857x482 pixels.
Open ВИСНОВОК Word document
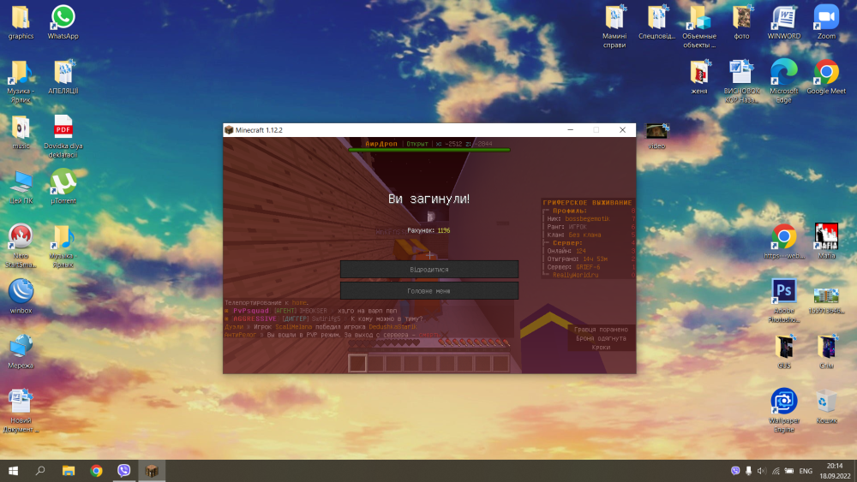click(741, 81)
